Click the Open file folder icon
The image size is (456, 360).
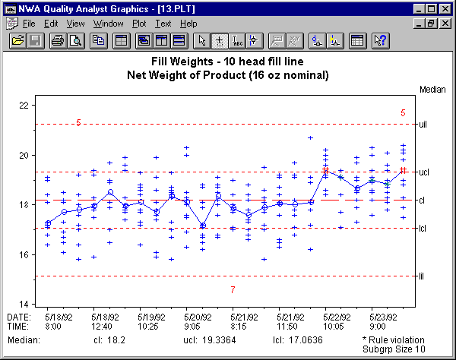pos(17,39)
